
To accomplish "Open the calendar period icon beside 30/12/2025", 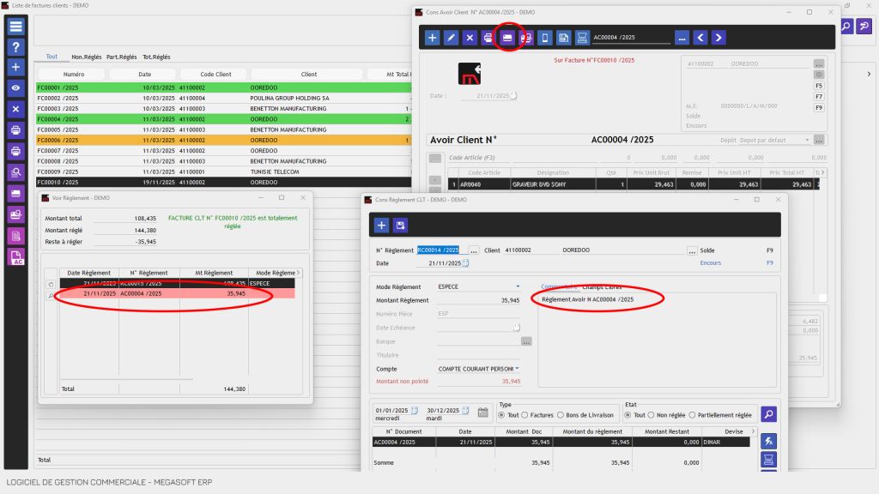I will [482, 413].
